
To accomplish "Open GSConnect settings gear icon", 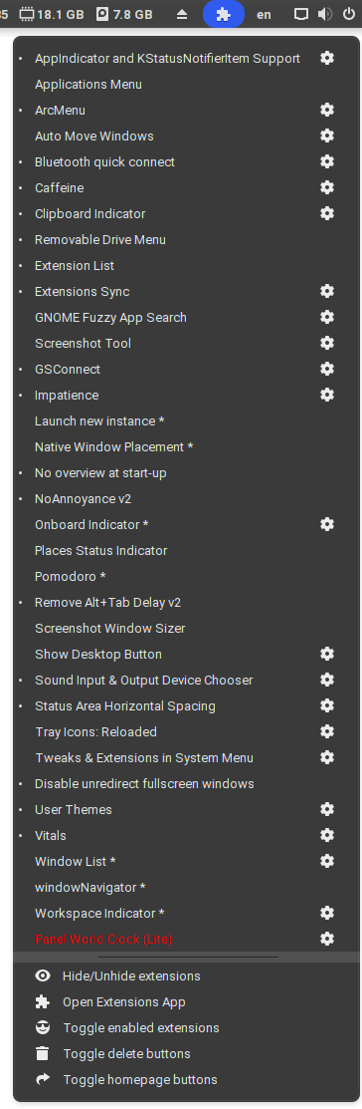I will (x=327, y=369).
